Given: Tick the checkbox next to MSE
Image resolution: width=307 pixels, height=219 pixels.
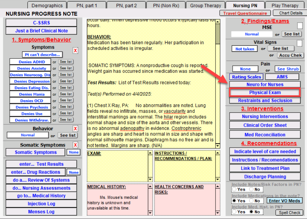Looking at the screenshot, I should pos(300,26).
